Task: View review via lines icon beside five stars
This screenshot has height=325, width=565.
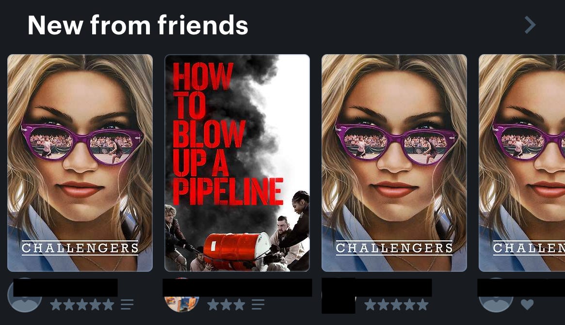Action: pos(127,305)
